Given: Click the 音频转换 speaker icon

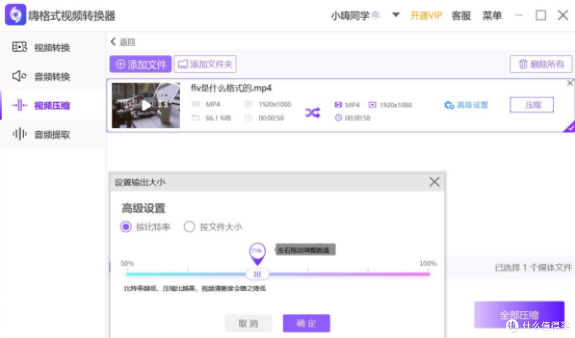Looking at the screenshot, I should click(20, 76).
